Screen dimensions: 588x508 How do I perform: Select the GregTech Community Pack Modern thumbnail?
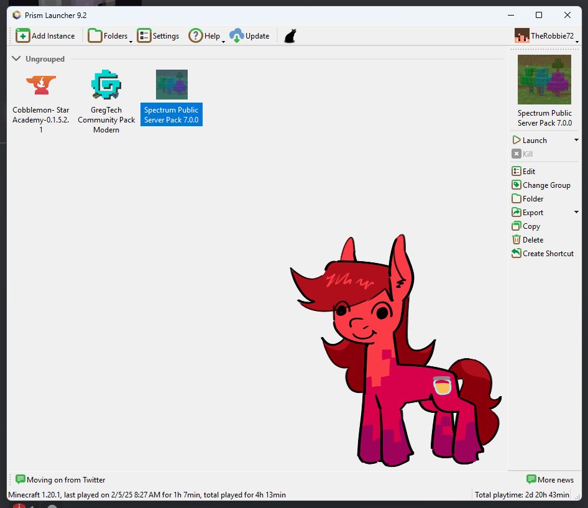(x=106, y=84)
